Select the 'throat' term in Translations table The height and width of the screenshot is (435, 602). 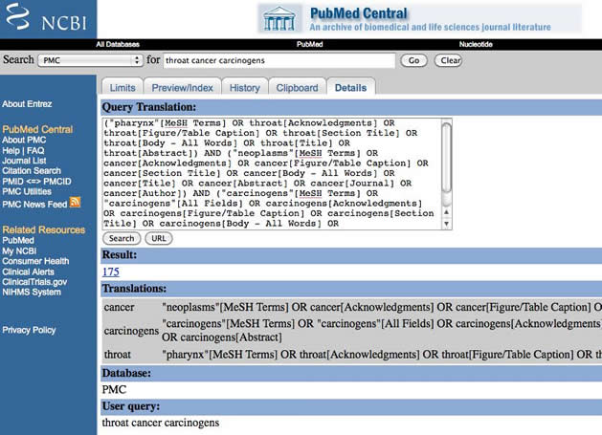tap(118, 355)
